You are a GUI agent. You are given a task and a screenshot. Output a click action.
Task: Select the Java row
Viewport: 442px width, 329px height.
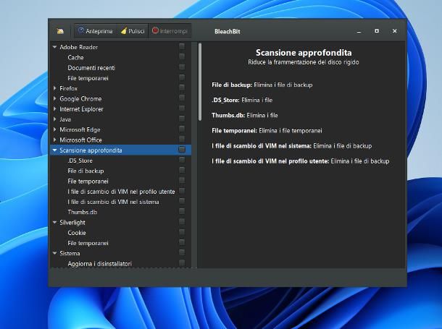(121, 119)
